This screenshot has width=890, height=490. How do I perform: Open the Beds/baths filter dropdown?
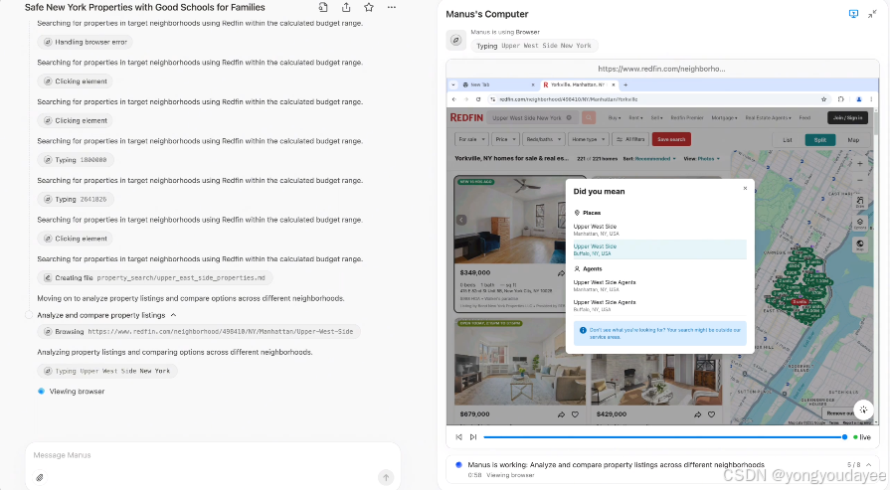pyautogui.click(x=543, y=139)
